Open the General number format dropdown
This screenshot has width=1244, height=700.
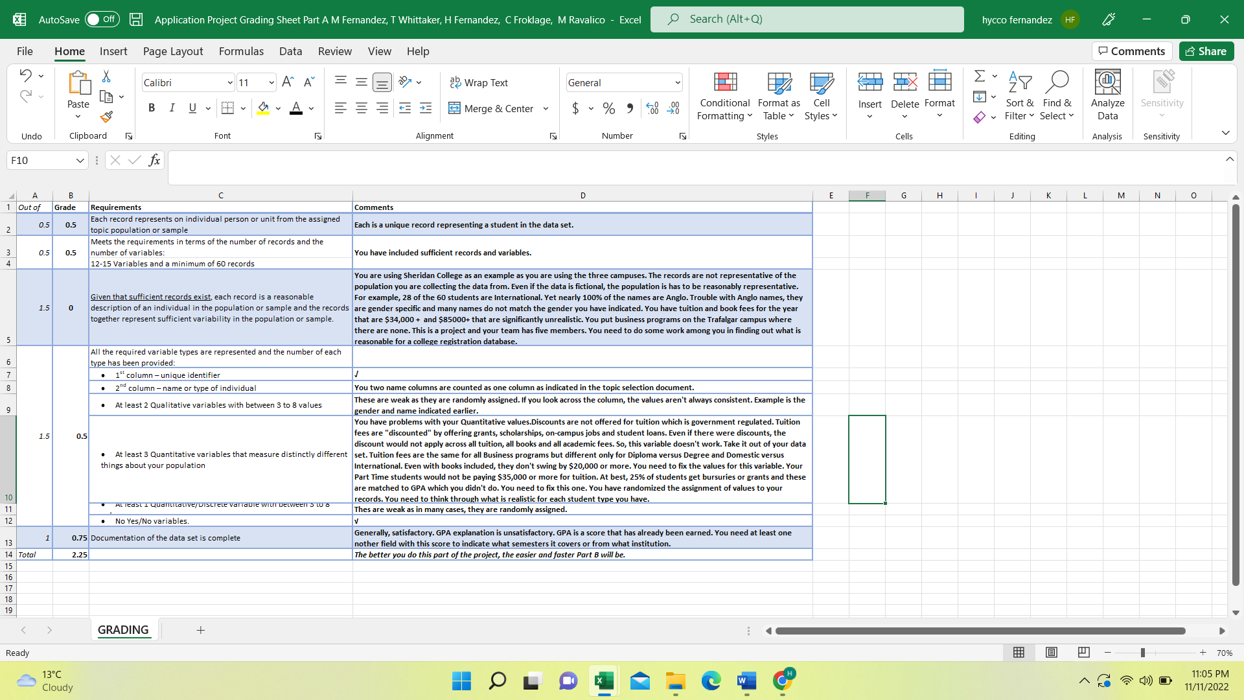(x=676, y=82)
